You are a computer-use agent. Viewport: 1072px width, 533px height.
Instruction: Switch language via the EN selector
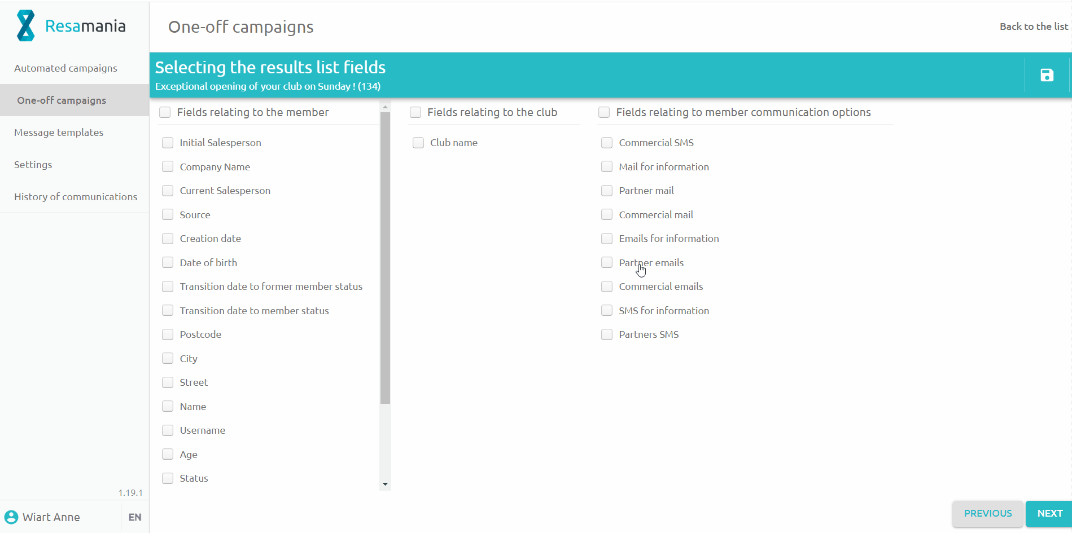point(135,517)
